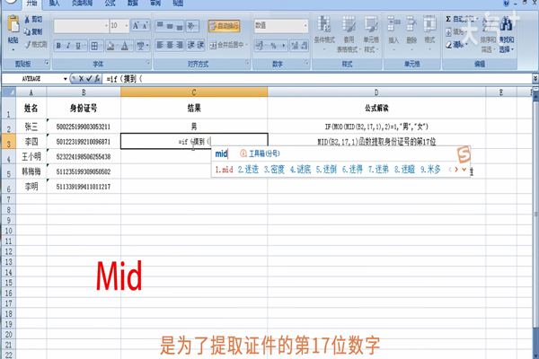539x359 pixels.
Task: Open the text orientation tool
Action: (x=192, y=26)
